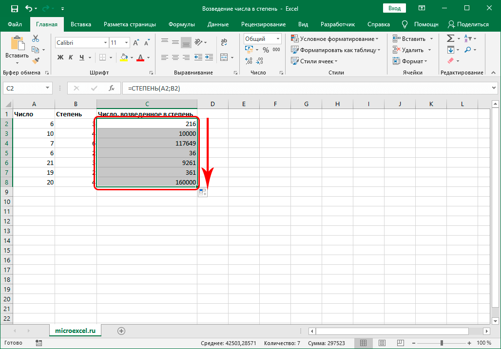The height and width of the screenshot is (349, 501).
Task: Toggle bold formatting (Ж)
Action: coord(60,57)
